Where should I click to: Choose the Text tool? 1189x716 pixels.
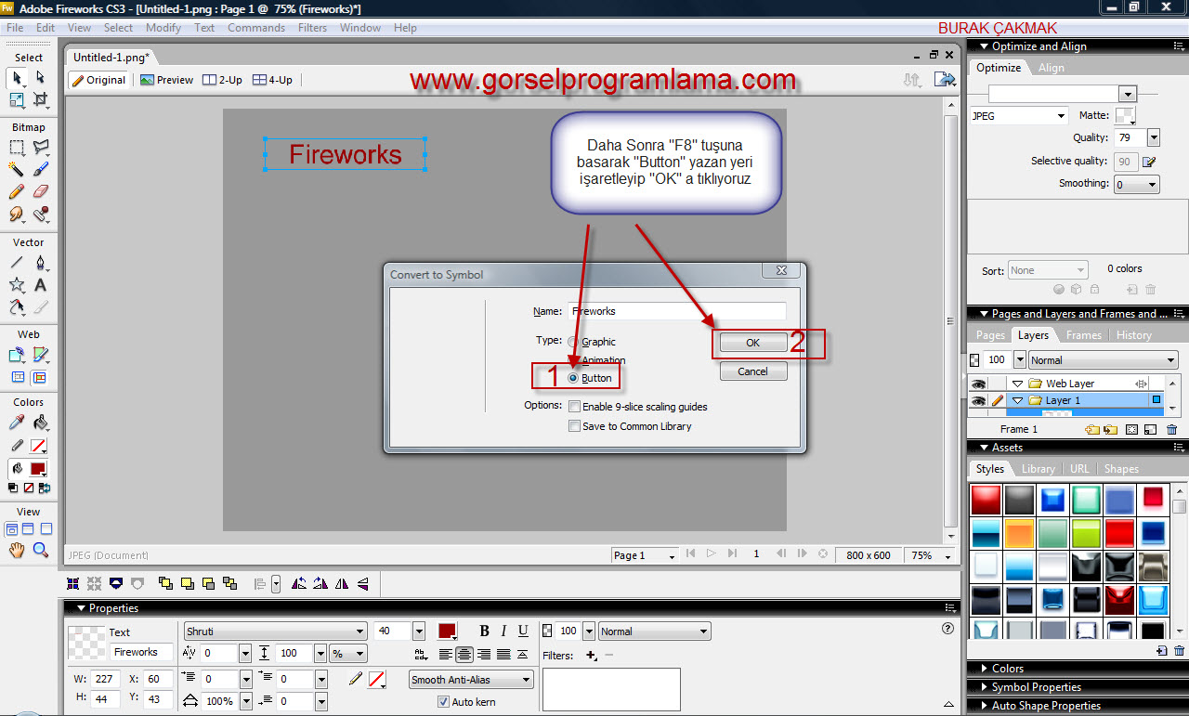coord(41,285)
